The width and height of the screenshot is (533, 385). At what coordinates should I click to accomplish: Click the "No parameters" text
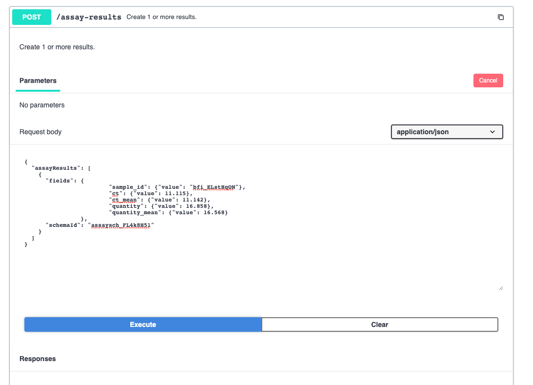[42, 105]
